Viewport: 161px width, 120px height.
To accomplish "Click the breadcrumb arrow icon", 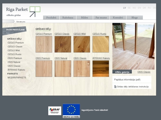I will click(x=14, y=22).
